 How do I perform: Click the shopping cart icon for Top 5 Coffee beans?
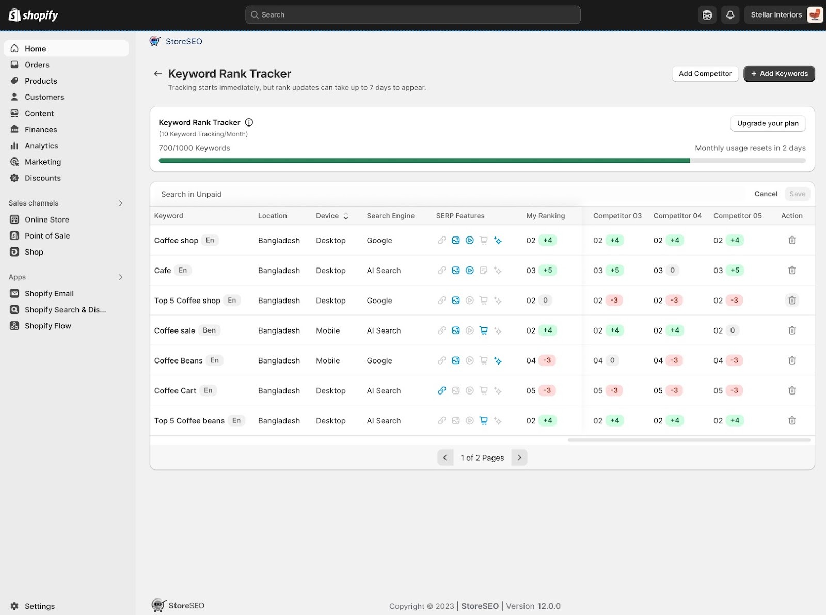(483, 420)
